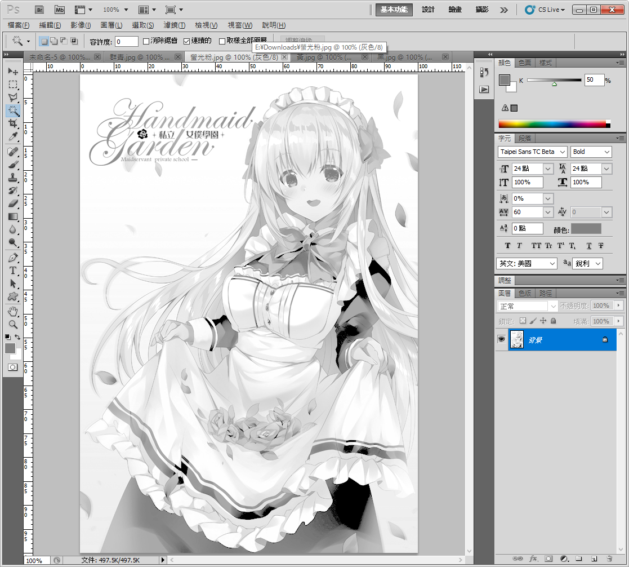Uncheck the 連續的 contiguous checkbox
The height and width of the screenshot is (567, 629).
click(x=186, y=41)
